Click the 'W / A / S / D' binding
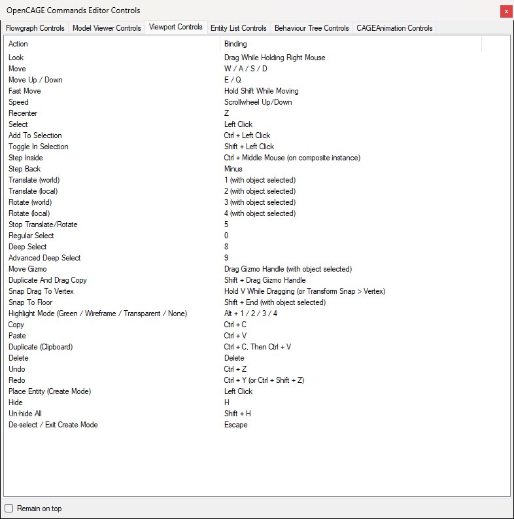This screenshot has height=519, width=514. click(x=246, y=69)
